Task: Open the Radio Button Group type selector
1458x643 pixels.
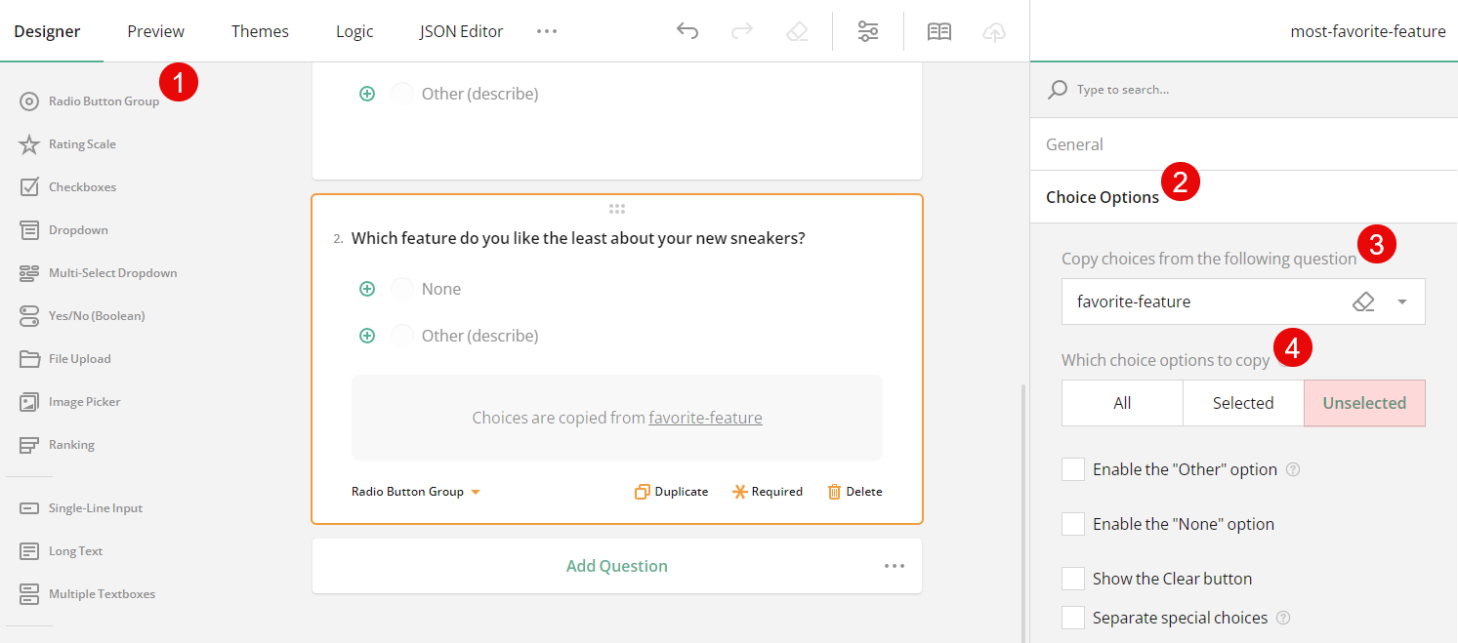Action: point(415,491)
